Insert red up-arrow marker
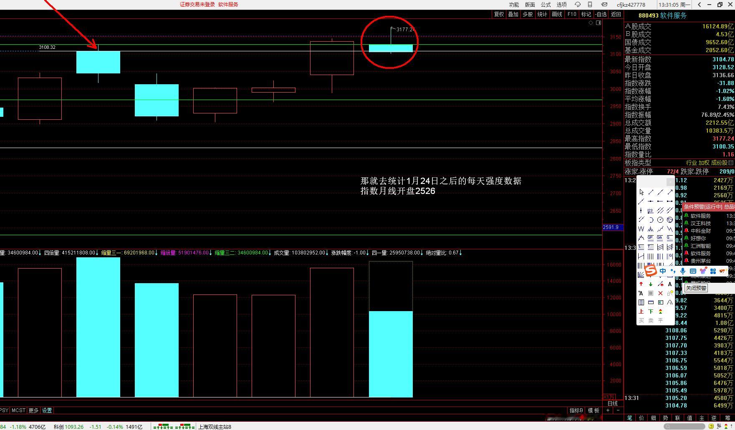This screenshot has height=430, width=735. (x=641, y=284)
